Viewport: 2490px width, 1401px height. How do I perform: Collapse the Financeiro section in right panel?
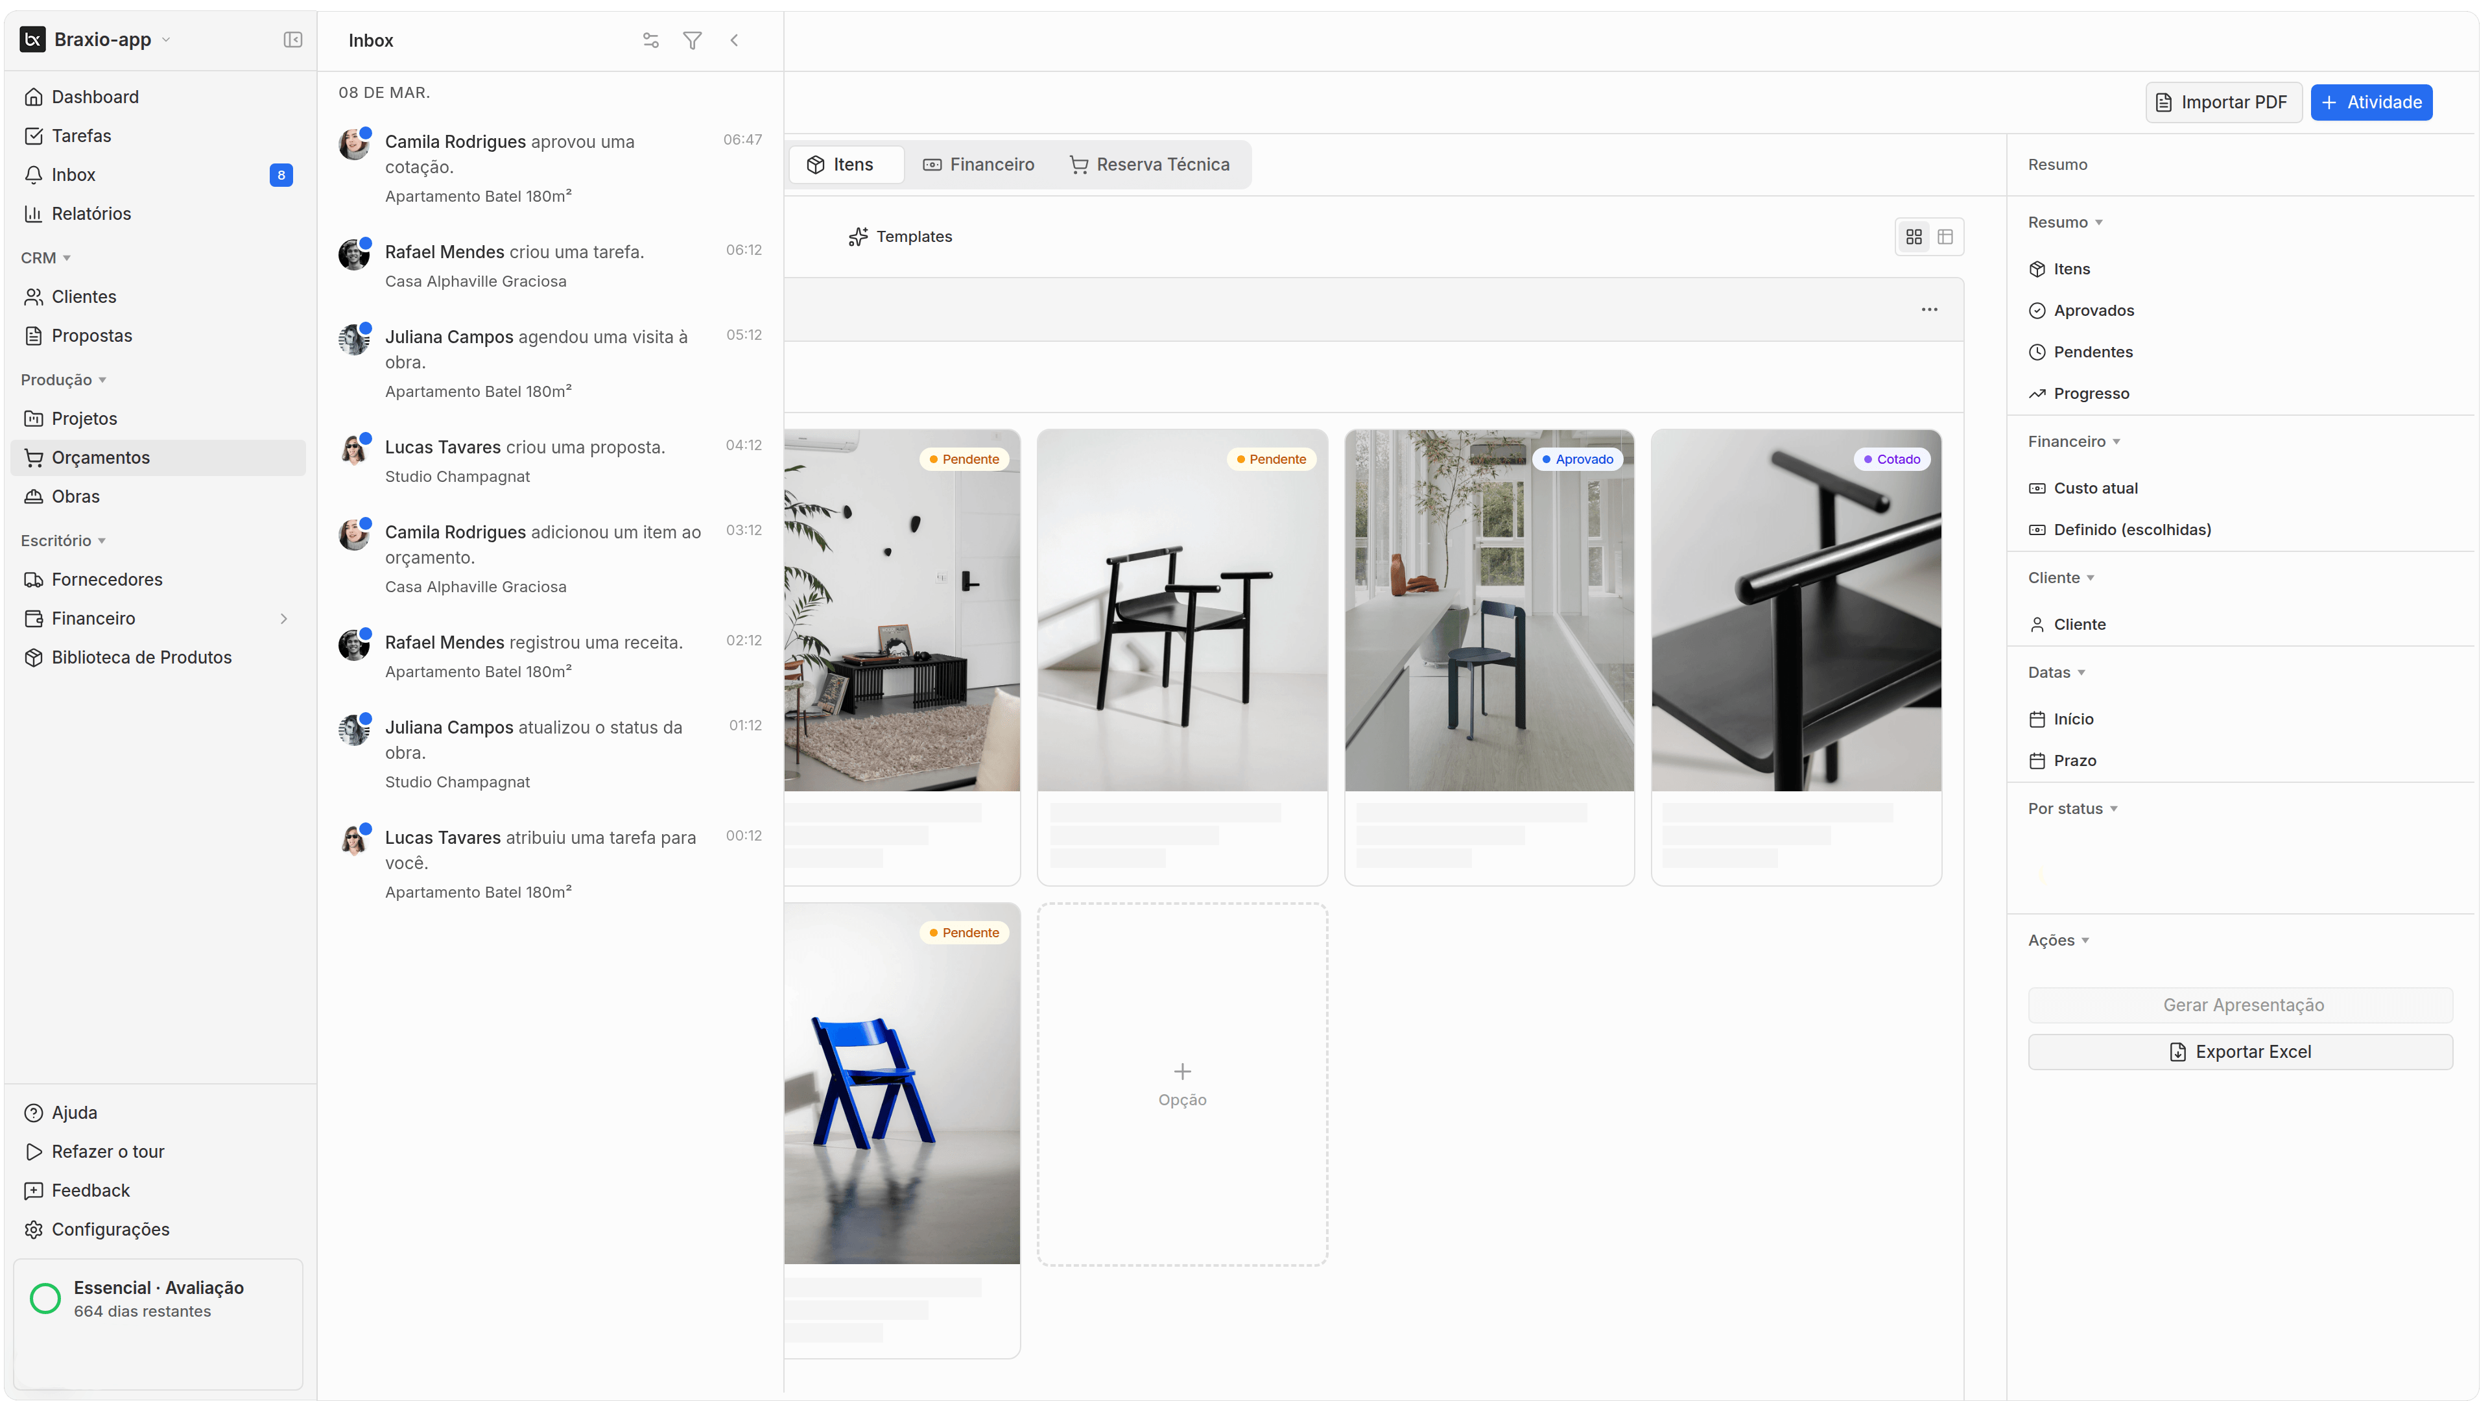pyautogui.click(x=2074, y=442)
